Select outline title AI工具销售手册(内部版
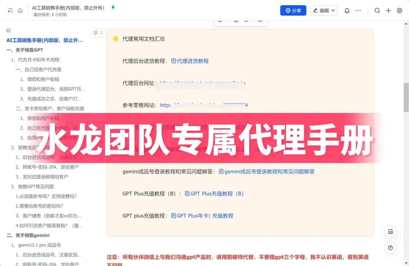The height and width of the screenshot is (266, 409). pos(45,40)
